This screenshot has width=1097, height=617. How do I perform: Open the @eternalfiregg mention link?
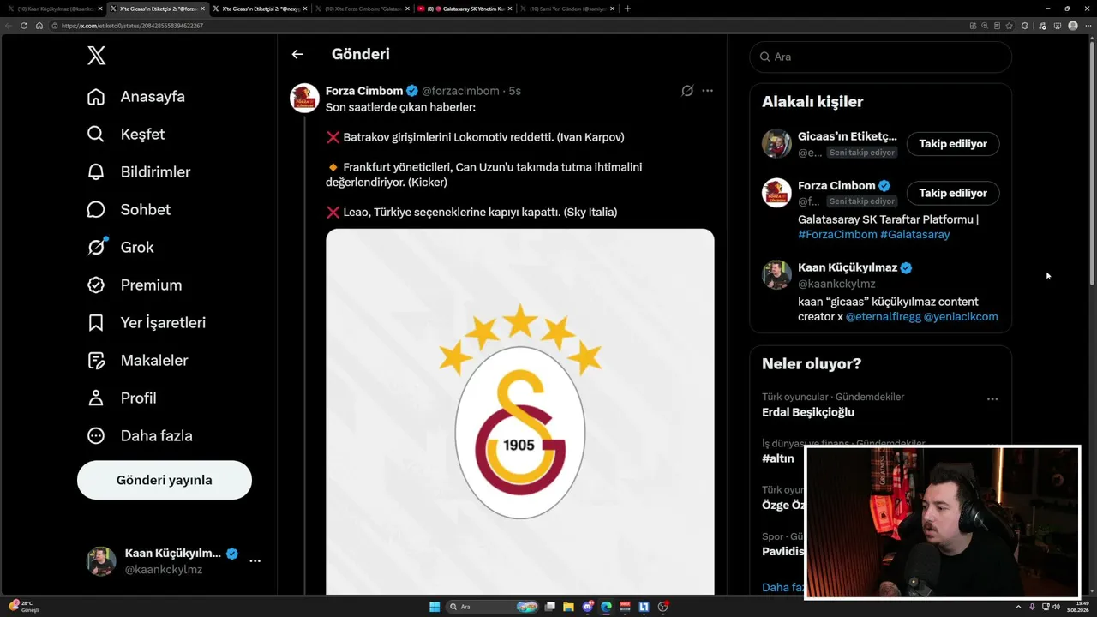(883, 317)
